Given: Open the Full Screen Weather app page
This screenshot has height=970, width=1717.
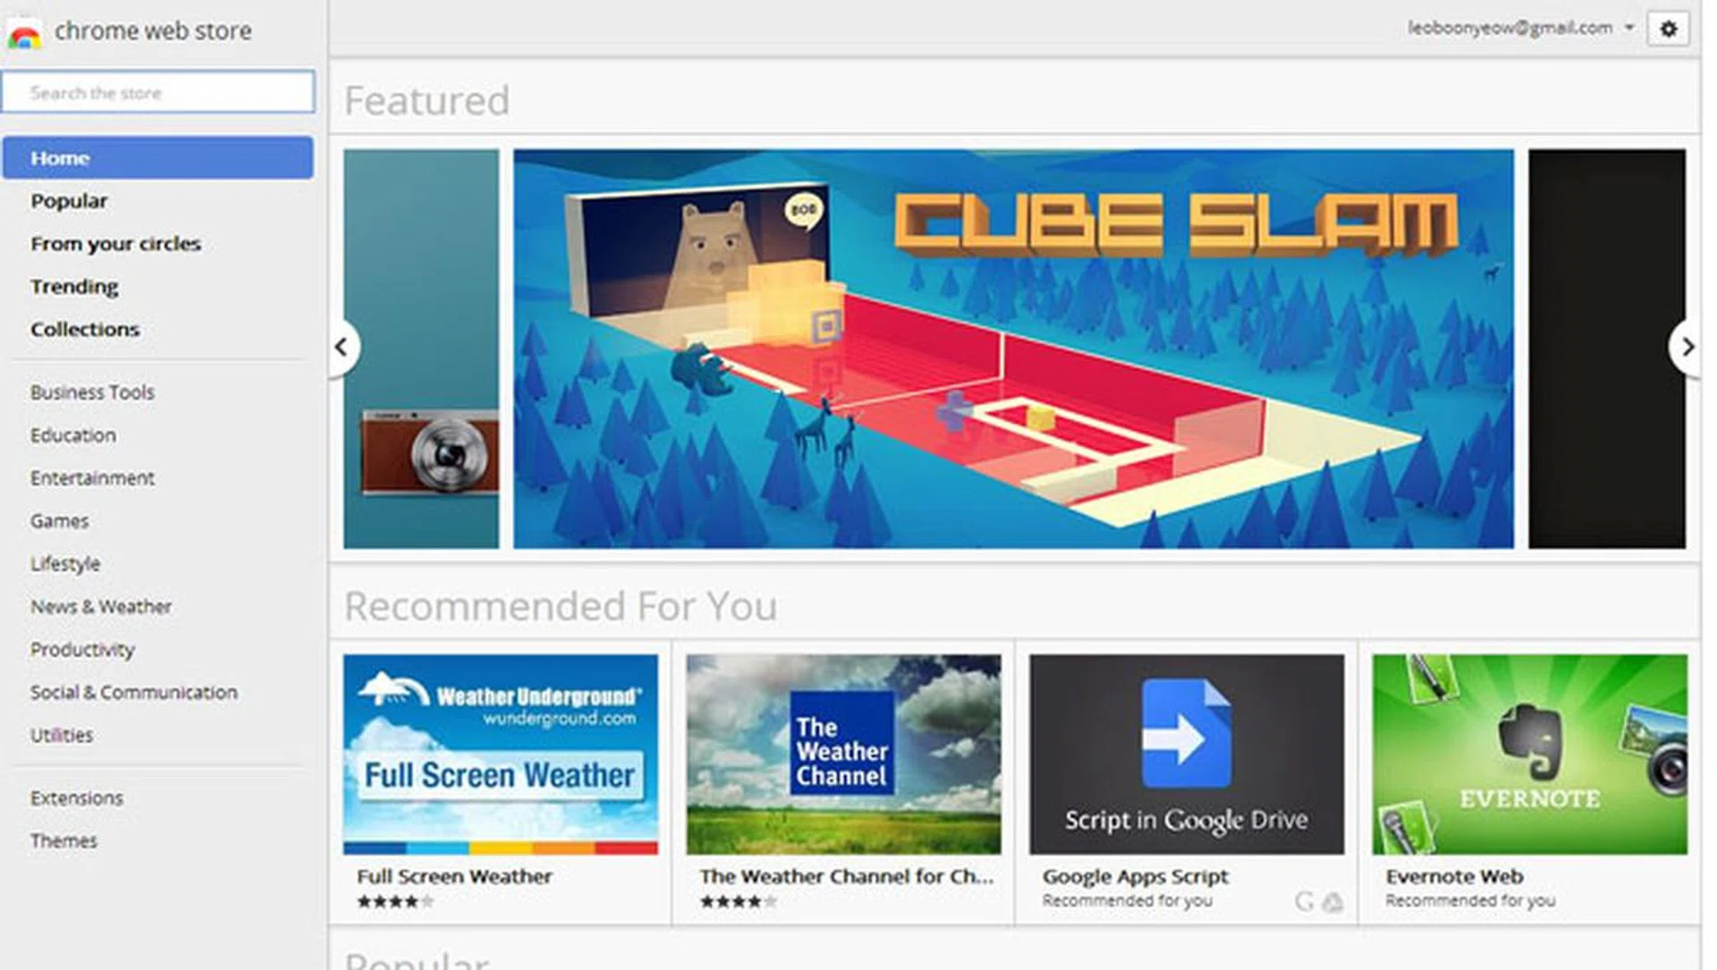Looking at the screenshot, I should (x=501, y=756).
